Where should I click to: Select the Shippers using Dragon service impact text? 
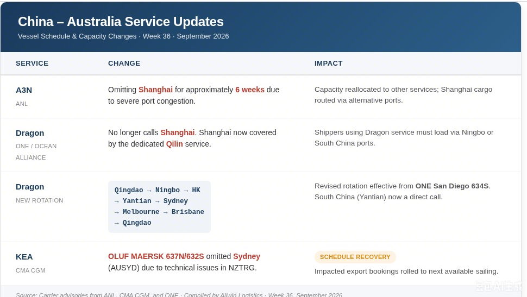[404, 138]
